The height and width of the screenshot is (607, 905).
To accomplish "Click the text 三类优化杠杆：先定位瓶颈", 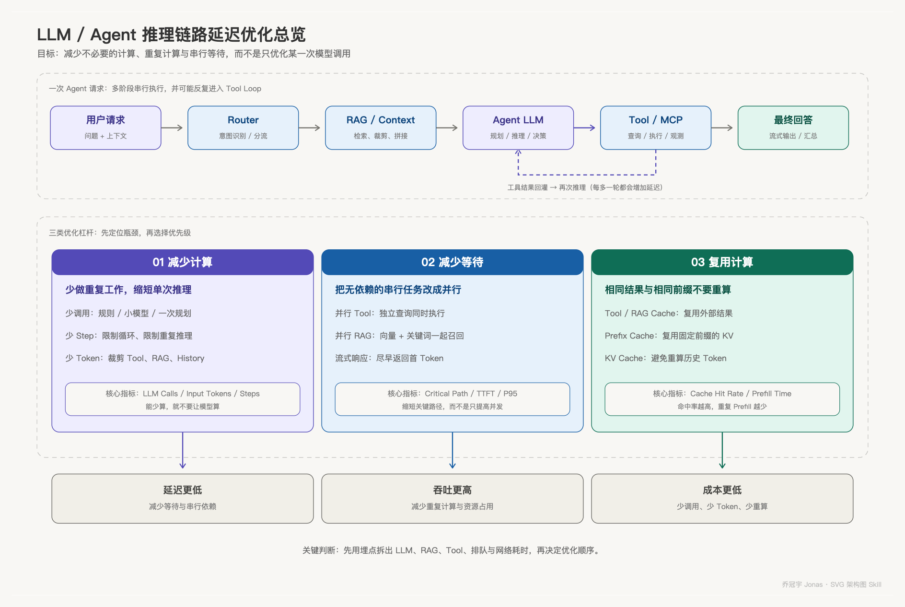I will [120, 233].
